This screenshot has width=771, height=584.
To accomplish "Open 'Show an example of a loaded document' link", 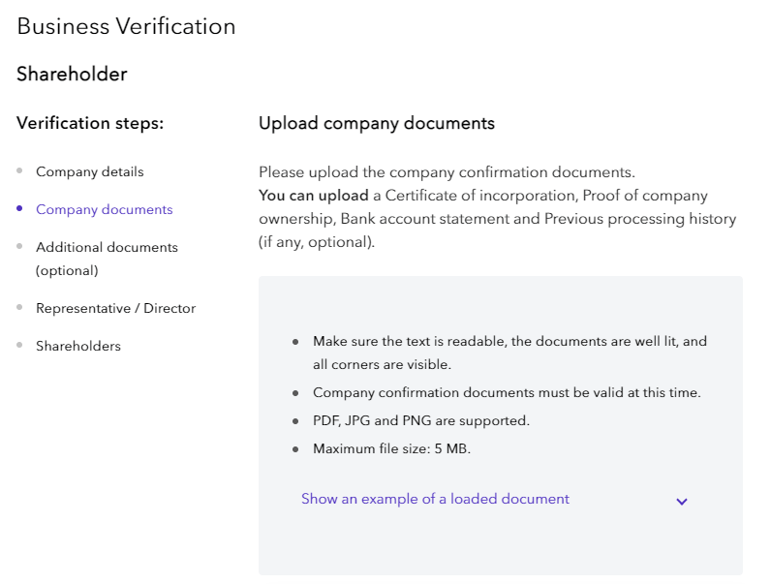I will pos(435,499).
